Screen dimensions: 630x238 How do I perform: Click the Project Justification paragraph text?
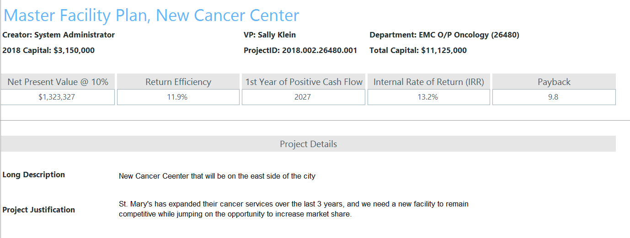pos(294,209)
